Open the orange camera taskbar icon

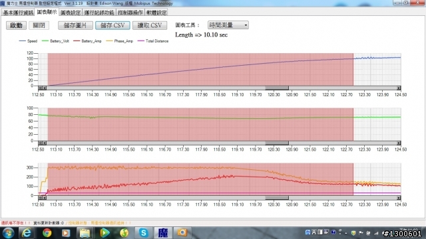click(182, 232)
